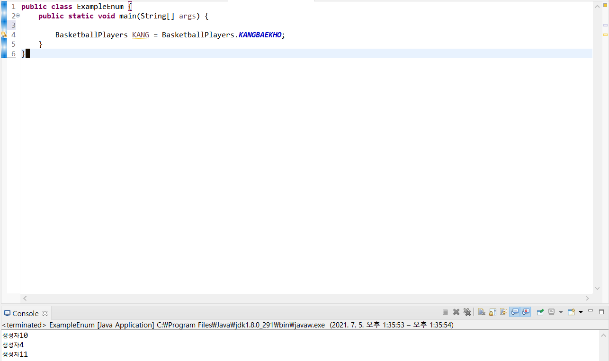Viewport: 609px width, 361px height.
Task: Click Open Console icon
Action: point(571,312)
